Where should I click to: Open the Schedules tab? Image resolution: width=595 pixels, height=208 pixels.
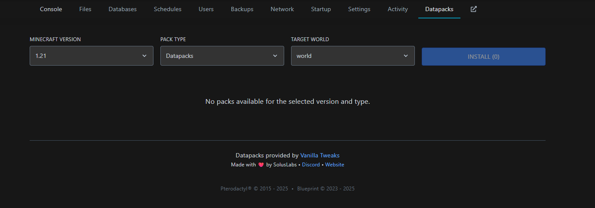pyautogui.click(x=168, y=9)
